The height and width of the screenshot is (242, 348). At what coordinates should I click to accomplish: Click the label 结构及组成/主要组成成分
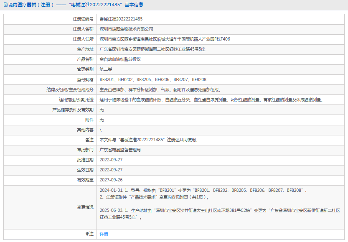pyautogui.click(x=70, y=90)
